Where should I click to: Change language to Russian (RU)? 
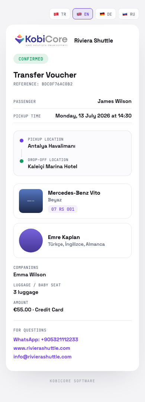[x=129, y=14]
